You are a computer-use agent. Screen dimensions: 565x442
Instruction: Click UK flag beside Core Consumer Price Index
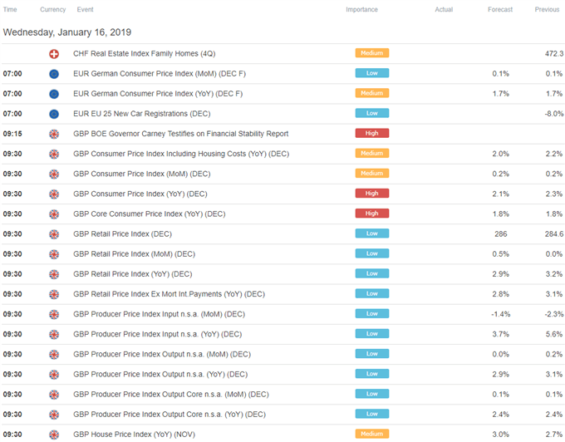coord(54,214)
